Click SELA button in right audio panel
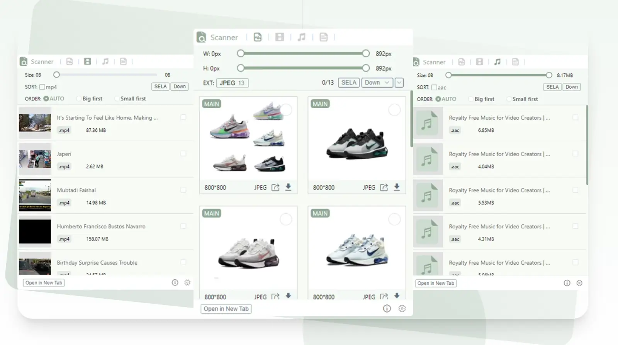This screenshot has width=618, height=345. (x=552, y=87)
